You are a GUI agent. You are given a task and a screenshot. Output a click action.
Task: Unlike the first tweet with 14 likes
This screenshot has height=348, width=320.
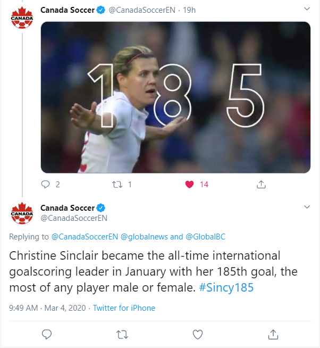(x=189, y=185)
